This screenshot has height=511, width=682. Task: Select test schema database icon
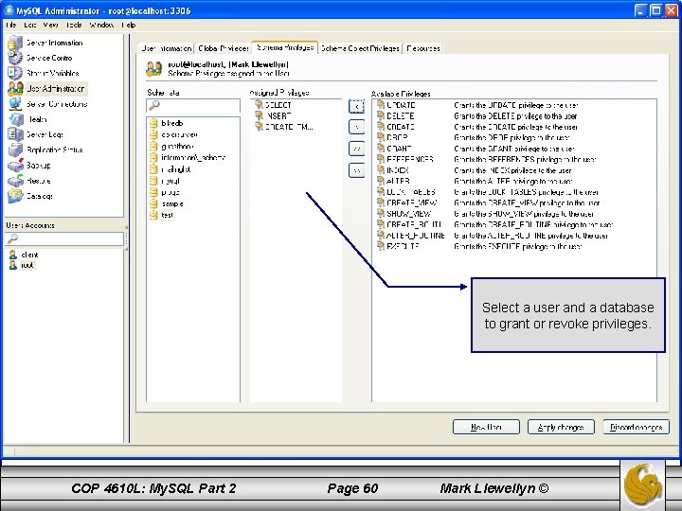click(153, 215)
